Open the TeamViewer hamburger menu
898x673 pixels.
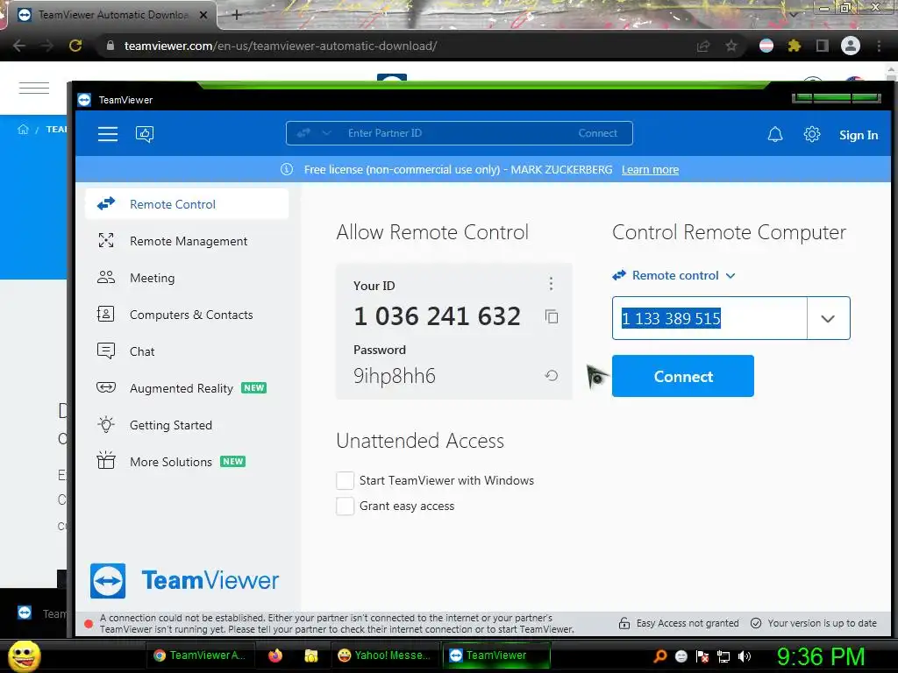(108, 134)
